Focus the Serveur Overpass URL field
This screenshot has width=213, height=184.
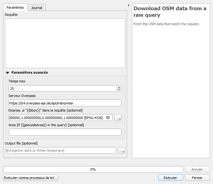tap(65, 103)
